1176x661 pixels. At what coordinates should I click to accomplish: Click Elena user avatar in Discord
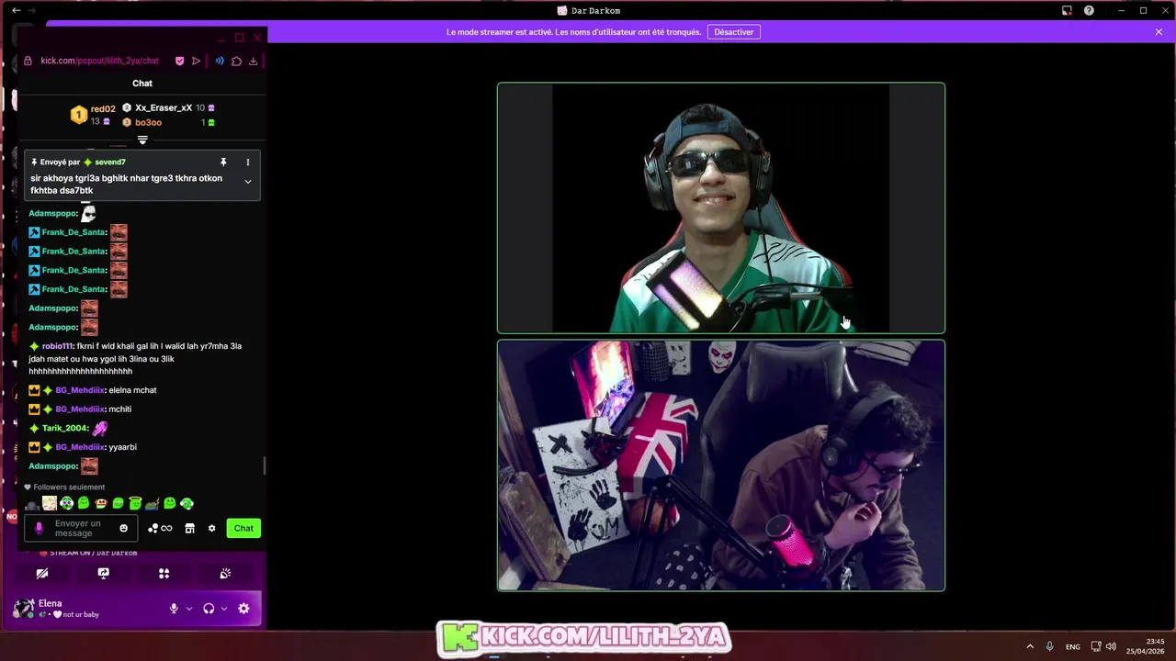click(24, 608)
